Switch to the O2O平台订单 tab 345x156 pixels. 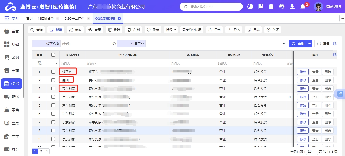(74, 18)
